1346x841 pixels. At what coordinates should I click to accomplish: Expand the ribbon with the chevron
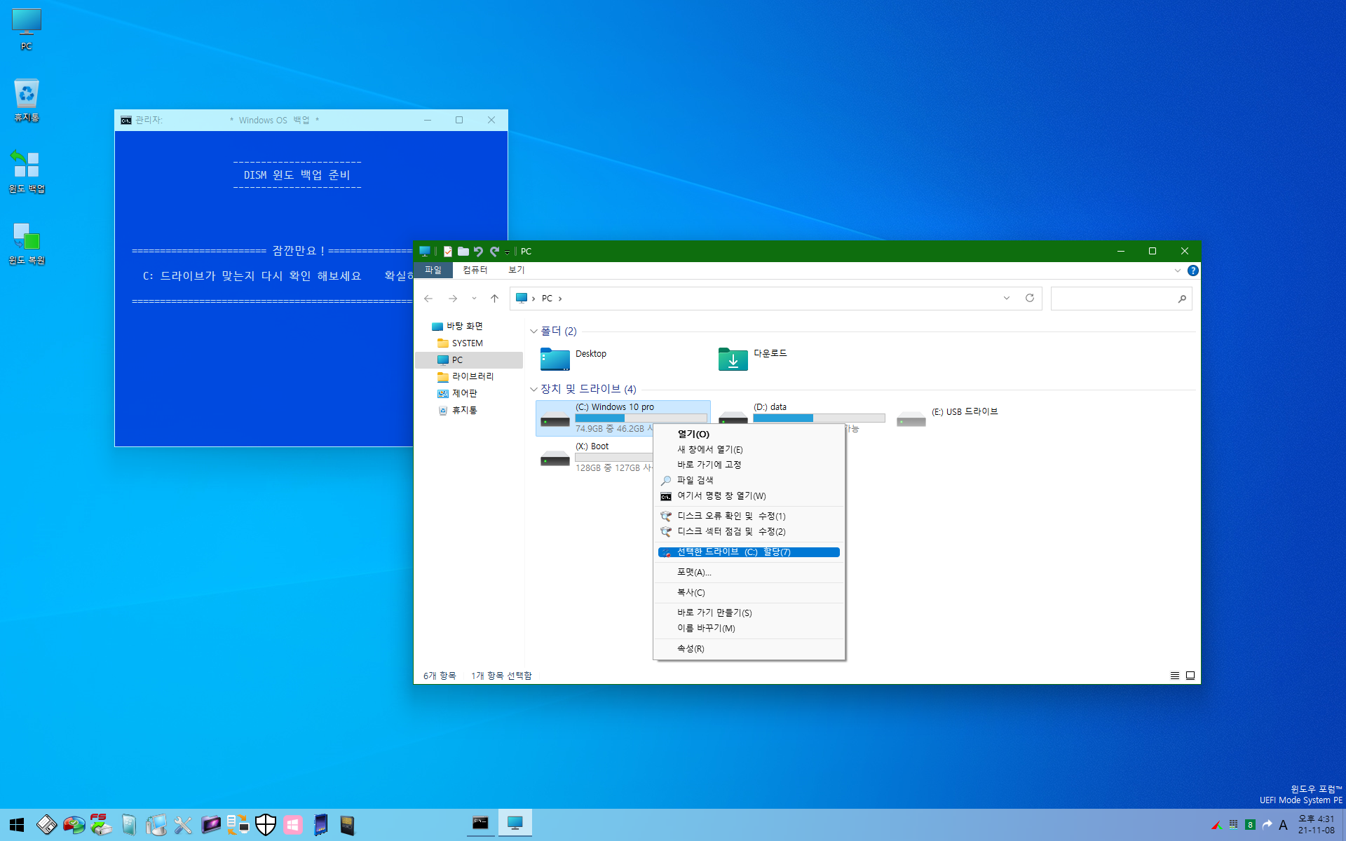tap(1178, 271)
